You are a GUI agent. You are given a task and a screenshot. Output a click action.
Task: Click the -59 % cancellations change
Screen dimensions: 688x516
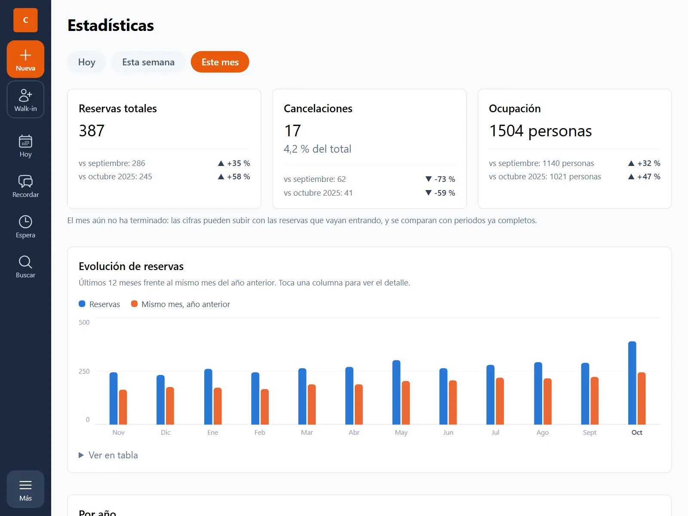(x=440, y=193)
